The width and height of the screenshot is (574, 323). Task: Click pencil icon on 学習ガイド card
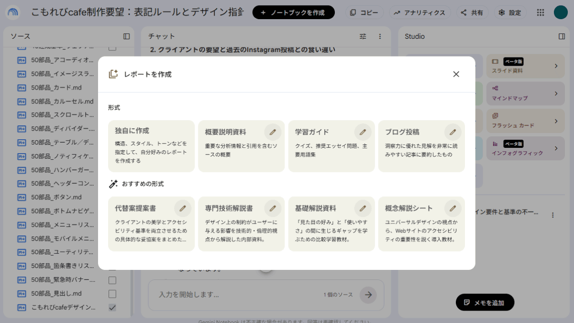363,132
